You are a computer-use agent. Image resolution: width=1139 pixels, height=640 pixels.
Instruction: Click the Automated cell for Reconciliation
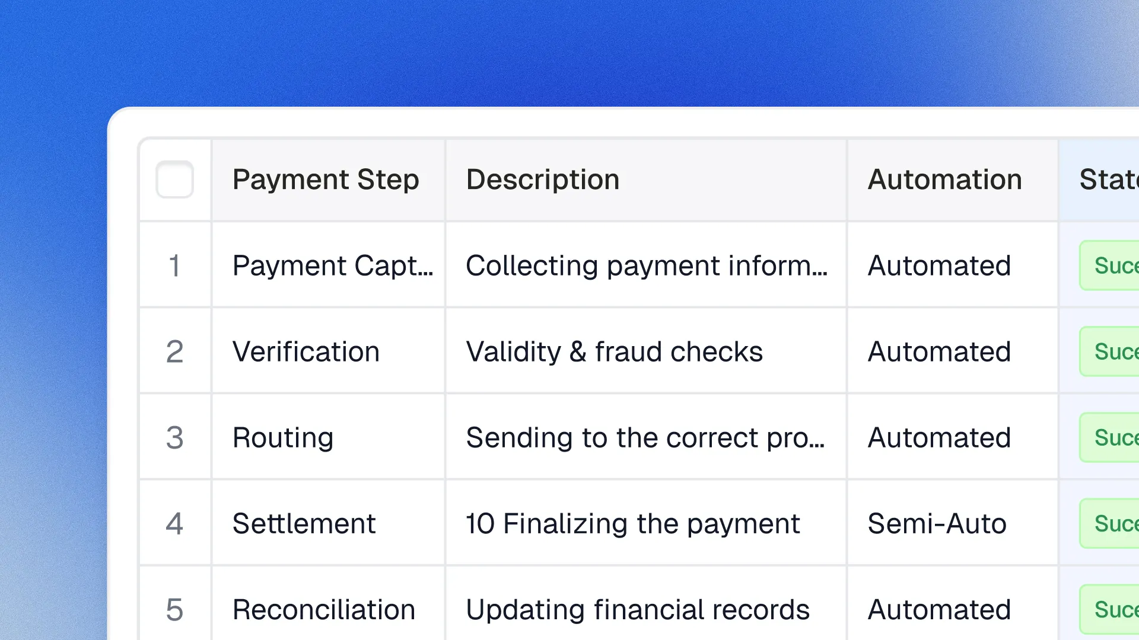(x=939, y=609)
